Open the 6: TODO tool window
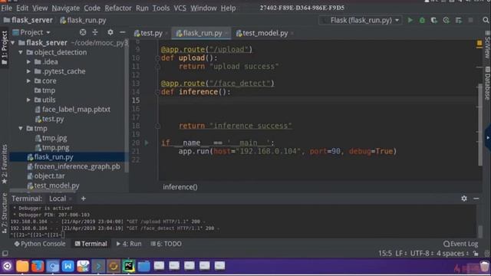The image size is (491, 276). (x=166, y=244)
